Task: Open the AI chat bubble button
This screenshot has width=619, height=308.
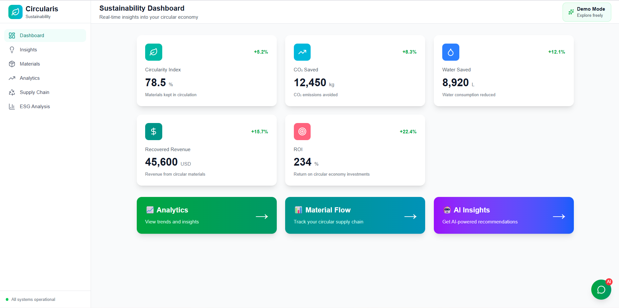Action: tap(601, 290)
